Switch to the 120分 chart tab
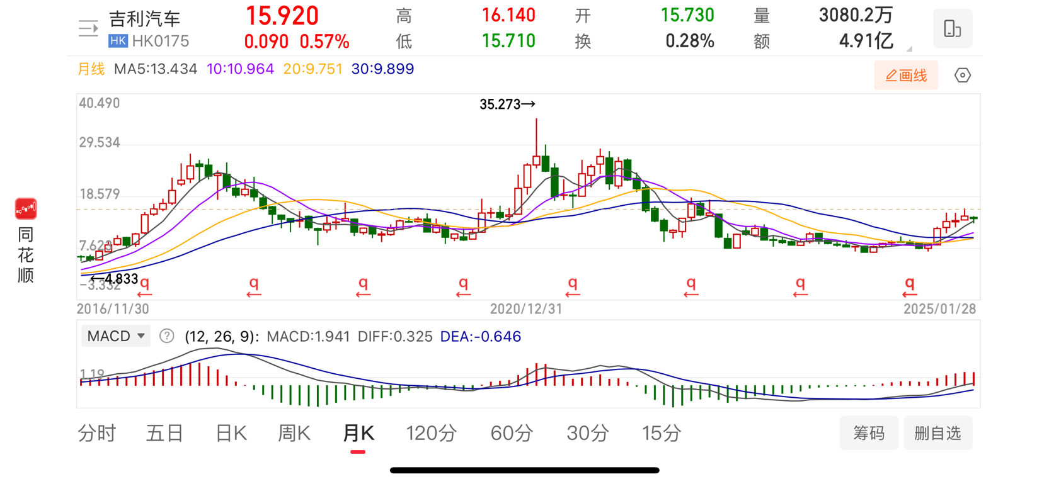1049x484 pixels. pyautogui.click(x=432, y=433)
